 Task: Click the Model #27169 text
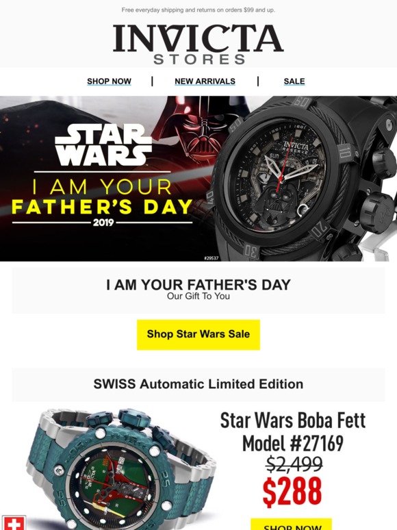pos(293,443)
